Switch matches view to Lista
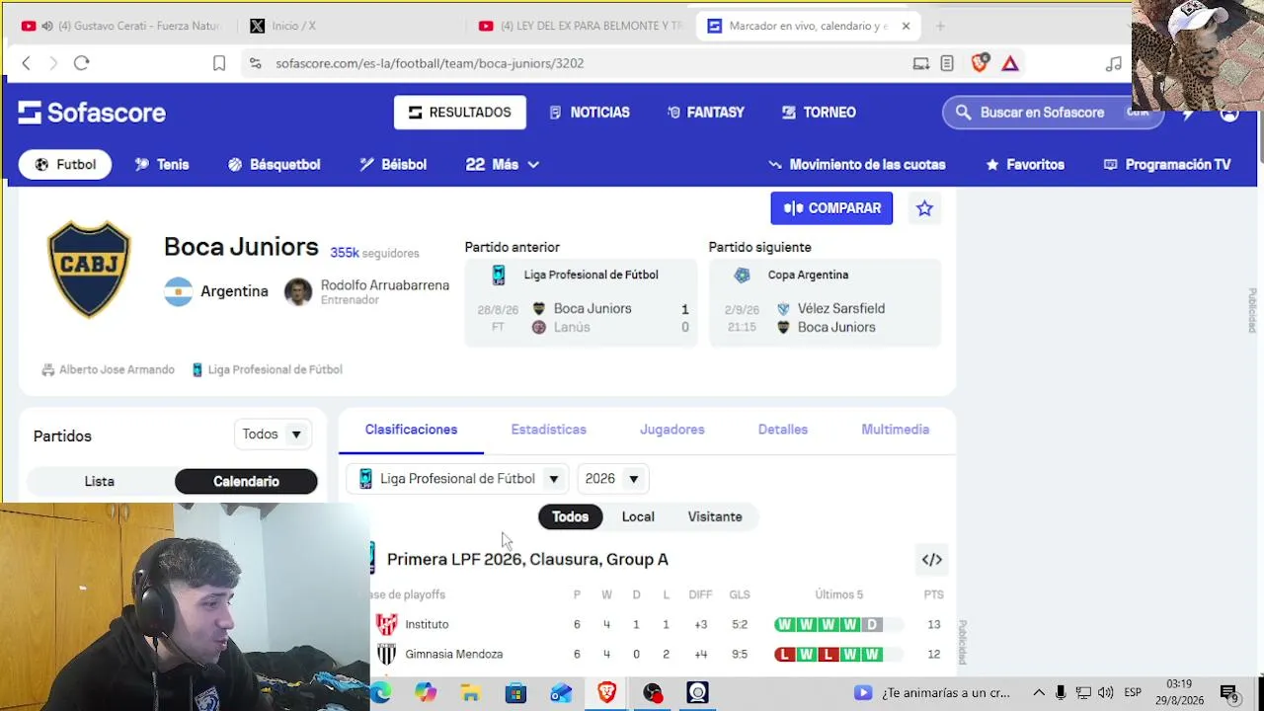Image resolution: width=1264 pixels, height=711 pixels. pos(100,482)
